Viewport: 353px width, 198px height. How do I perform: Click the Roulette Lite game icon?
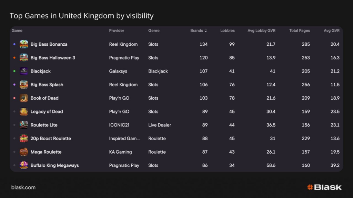click(x=24, y=125)
